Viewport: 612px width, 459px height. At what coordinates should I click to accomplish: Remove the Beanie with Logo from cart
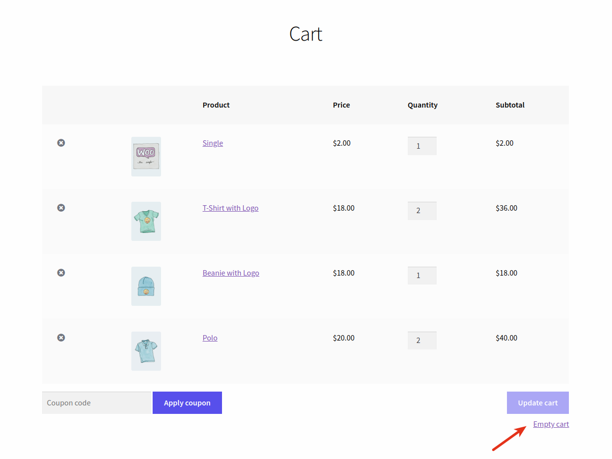point(61,272)
